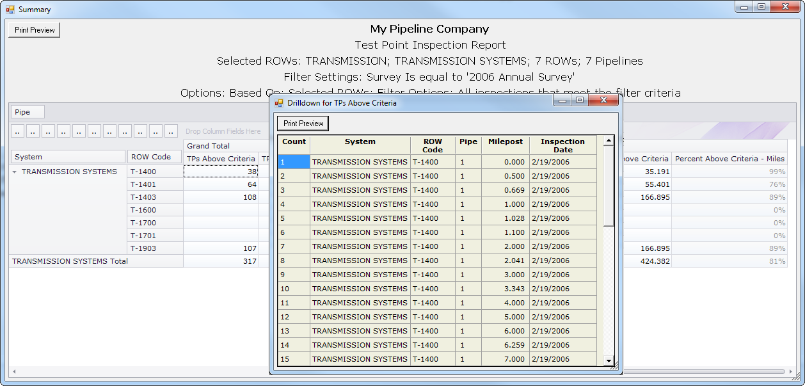The width and height of the screenshot is (805, 386).
Task: Click the TPs Above Criteria column header
Action: point(221,159)
